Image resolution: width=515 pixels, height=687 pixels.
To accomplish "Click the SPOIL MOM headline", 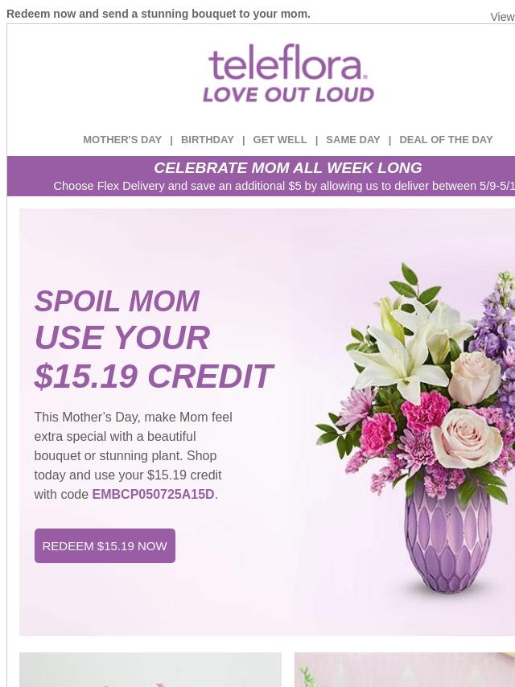I will (x=117, y=301).
